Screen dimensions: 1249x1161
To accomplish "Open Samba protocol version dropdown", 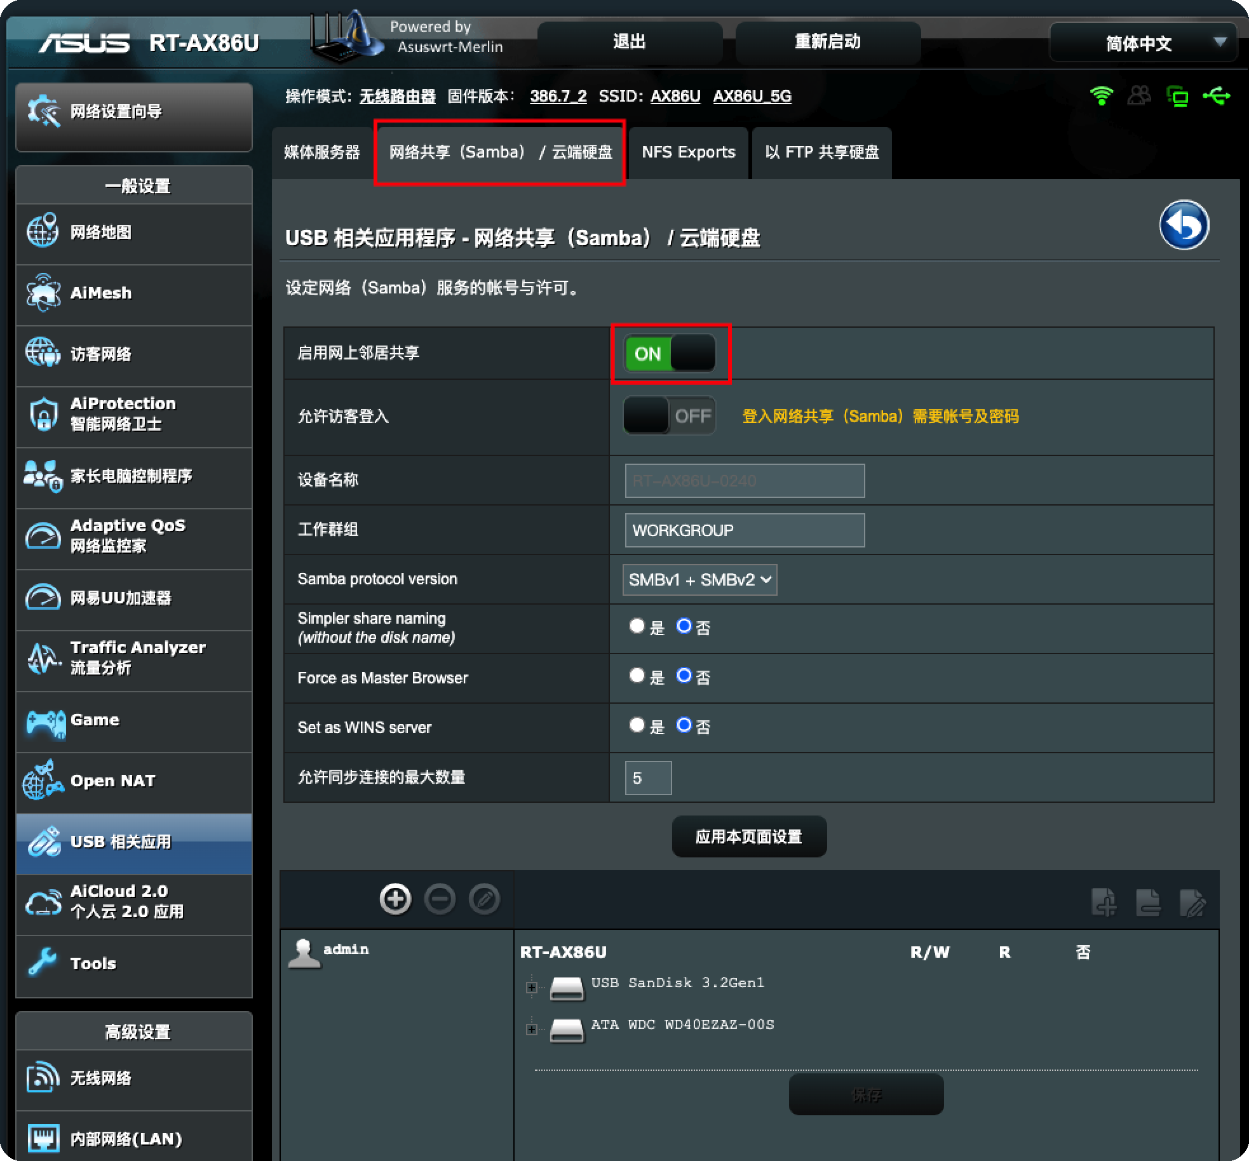I will point(699,580).
